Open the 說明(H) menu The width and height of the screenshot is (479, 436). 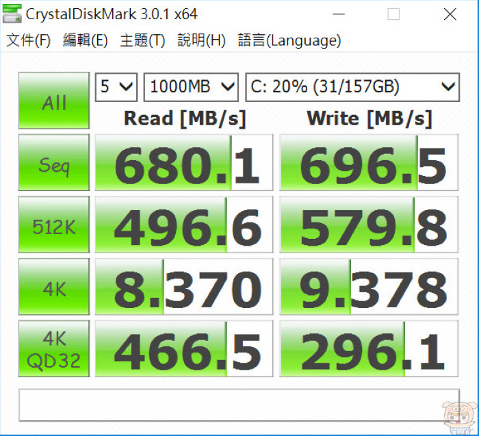(201, 40)
